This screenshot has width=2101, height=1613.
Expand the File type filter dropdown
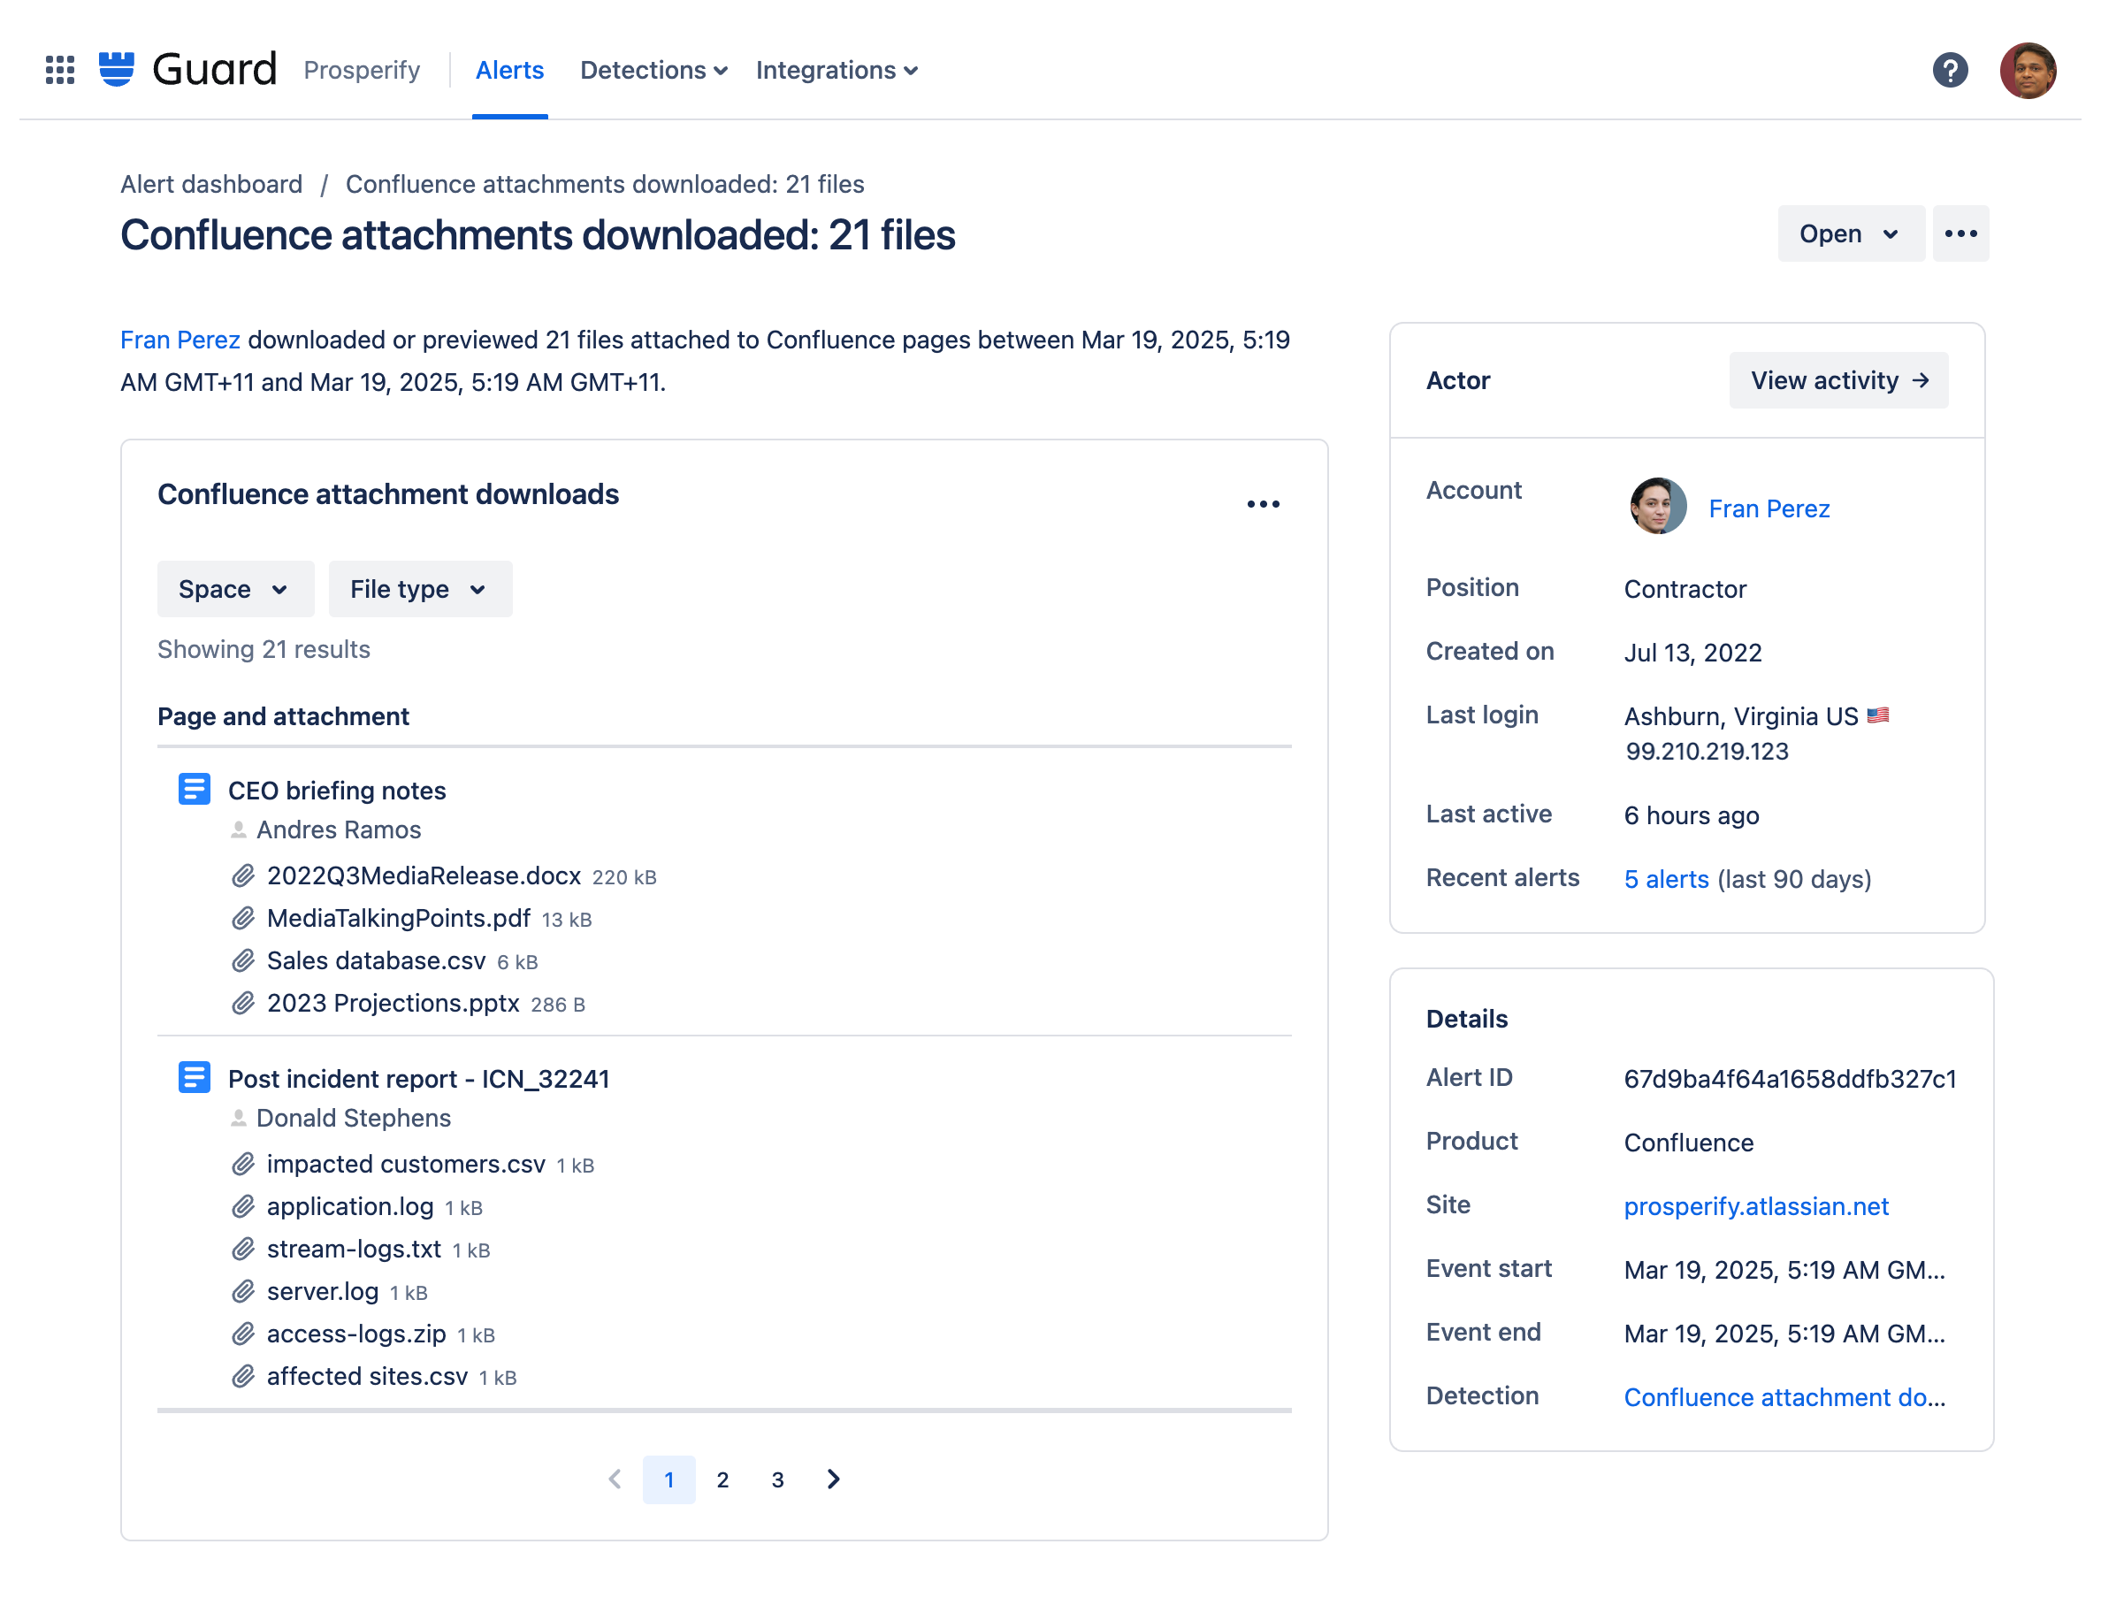point(419,589)
